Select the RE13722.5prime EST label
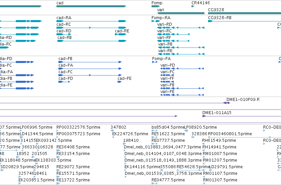Viewport: 281px width, 185px height. tap(73, 180)
